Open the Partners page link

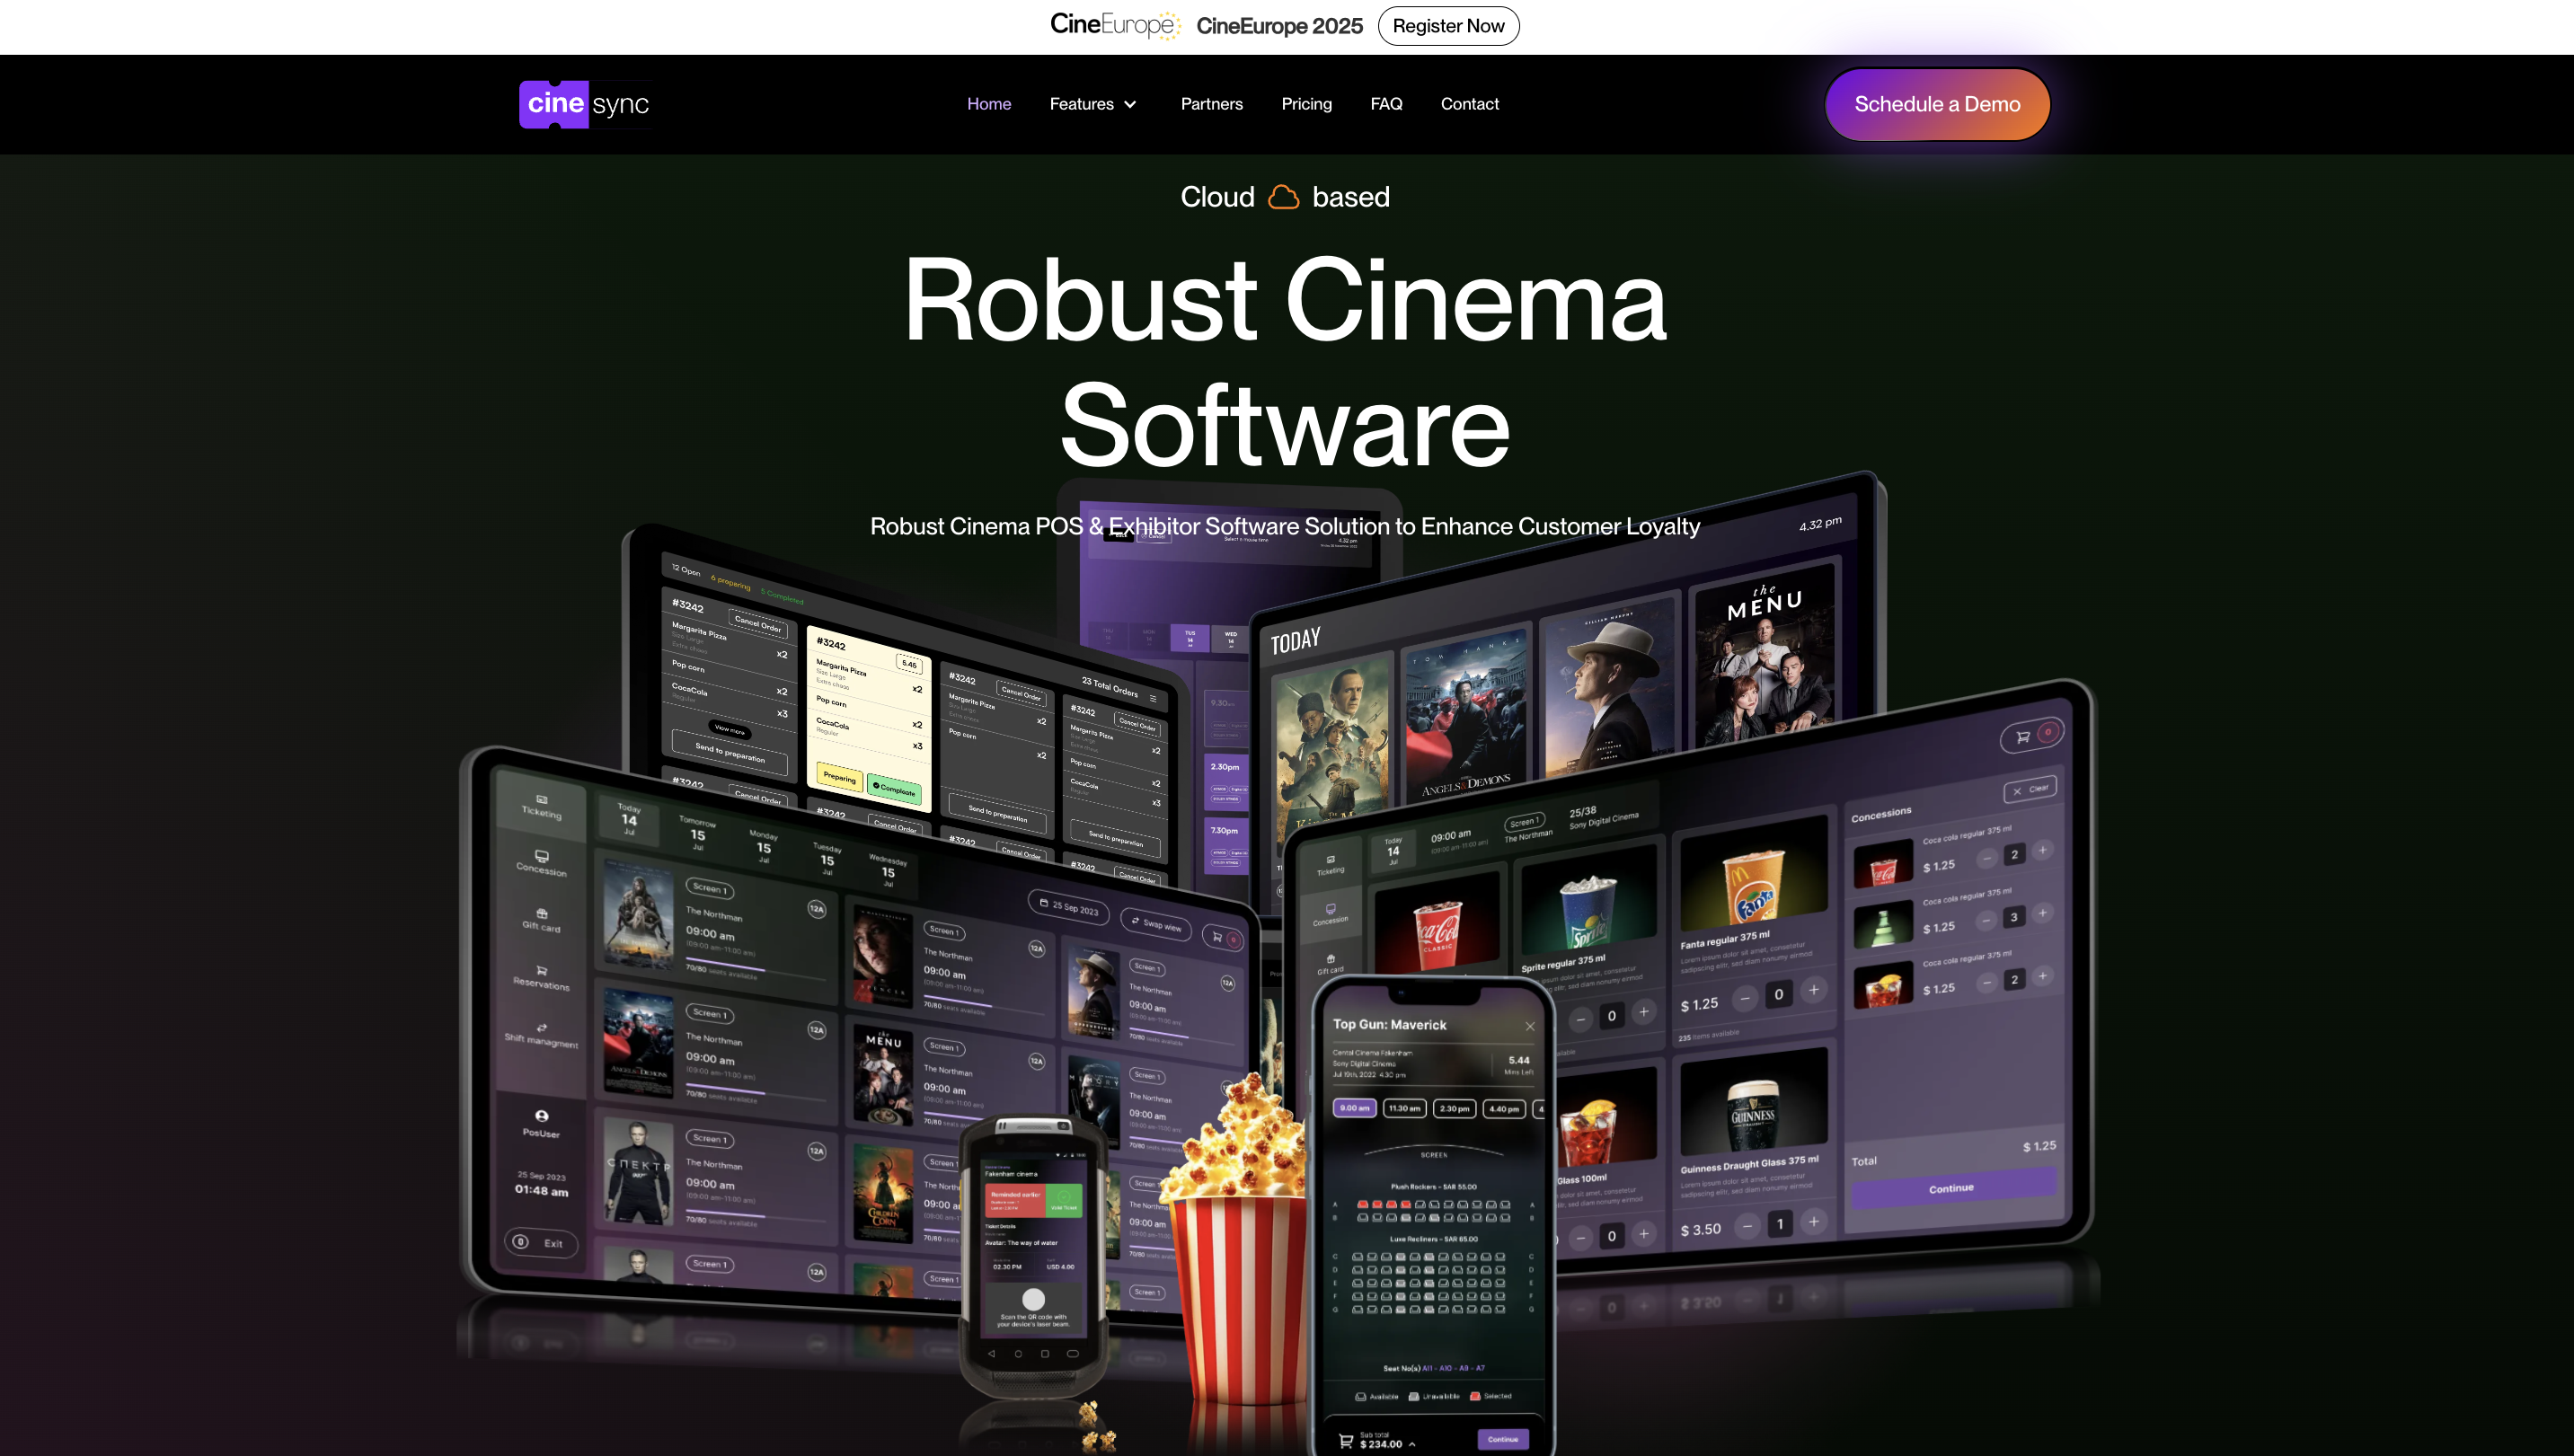1211,104
